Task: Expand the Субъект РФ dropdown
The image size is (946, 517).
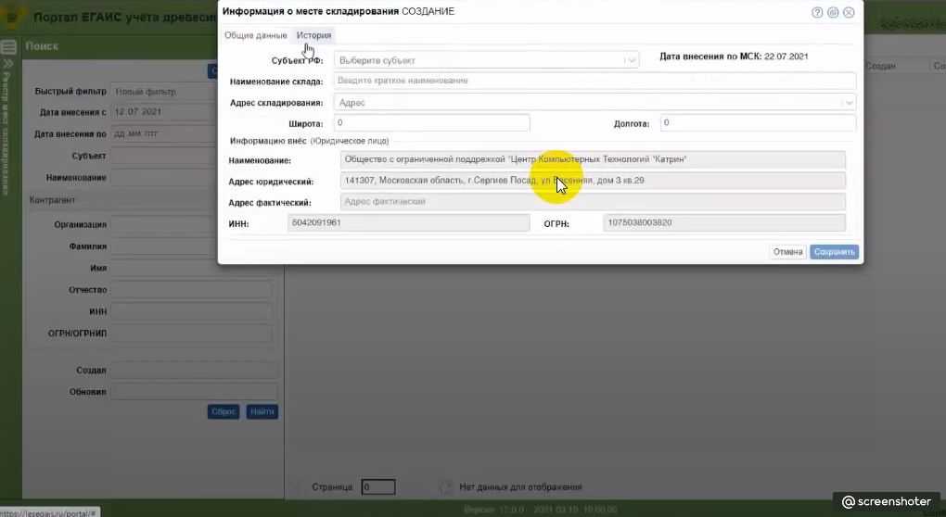Action: [631, 60]
